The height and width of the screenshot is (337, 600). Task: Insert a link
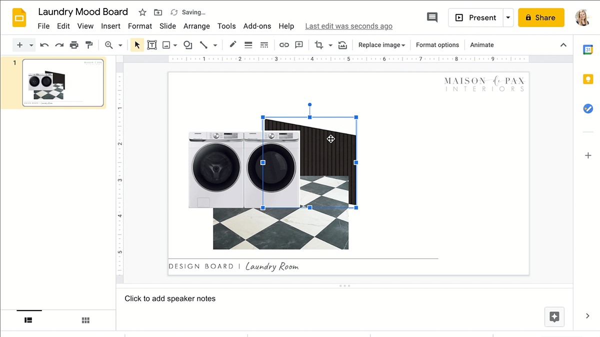click(284, 45)
